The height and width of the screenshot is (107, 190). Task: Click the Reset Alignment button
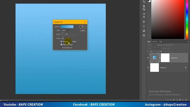pos(67,48)
